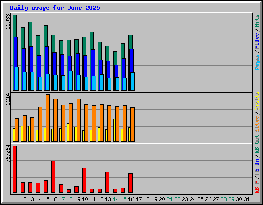263x205 pixels.
Task: Click the blue files bar for day 16
Action: coord(131,60)
